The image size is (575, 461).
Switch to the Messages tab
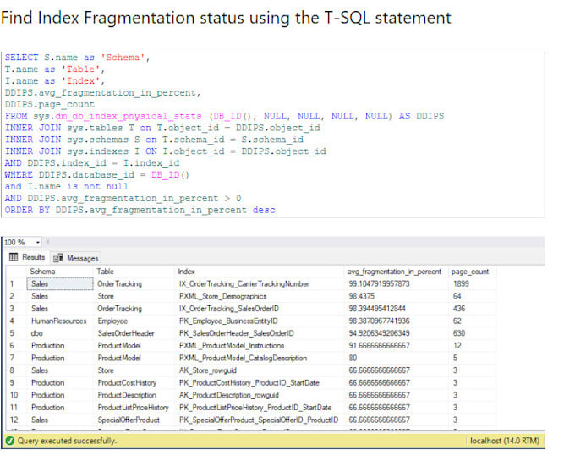click(x=75, y=258)
